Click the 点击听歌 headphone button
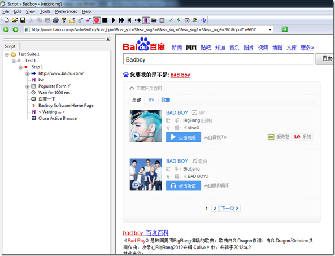Image resolution: width=335 pixels, height=256 pixels. 184,186
